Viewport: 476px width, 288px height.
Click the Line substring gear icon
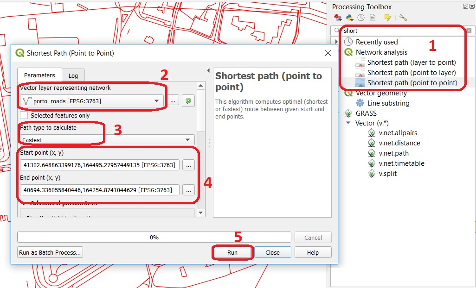[x=360, y=103]
